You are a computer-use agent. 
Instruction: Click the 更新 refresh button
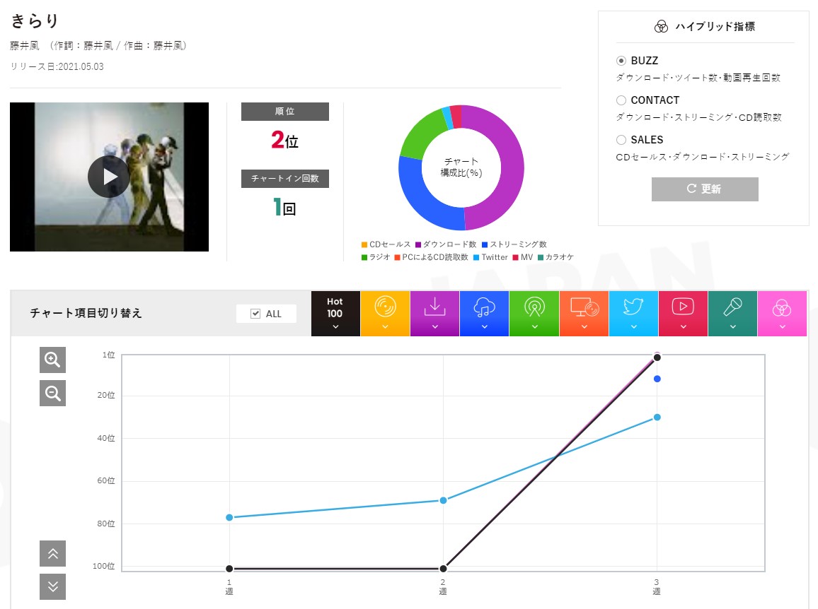(705, 189)
